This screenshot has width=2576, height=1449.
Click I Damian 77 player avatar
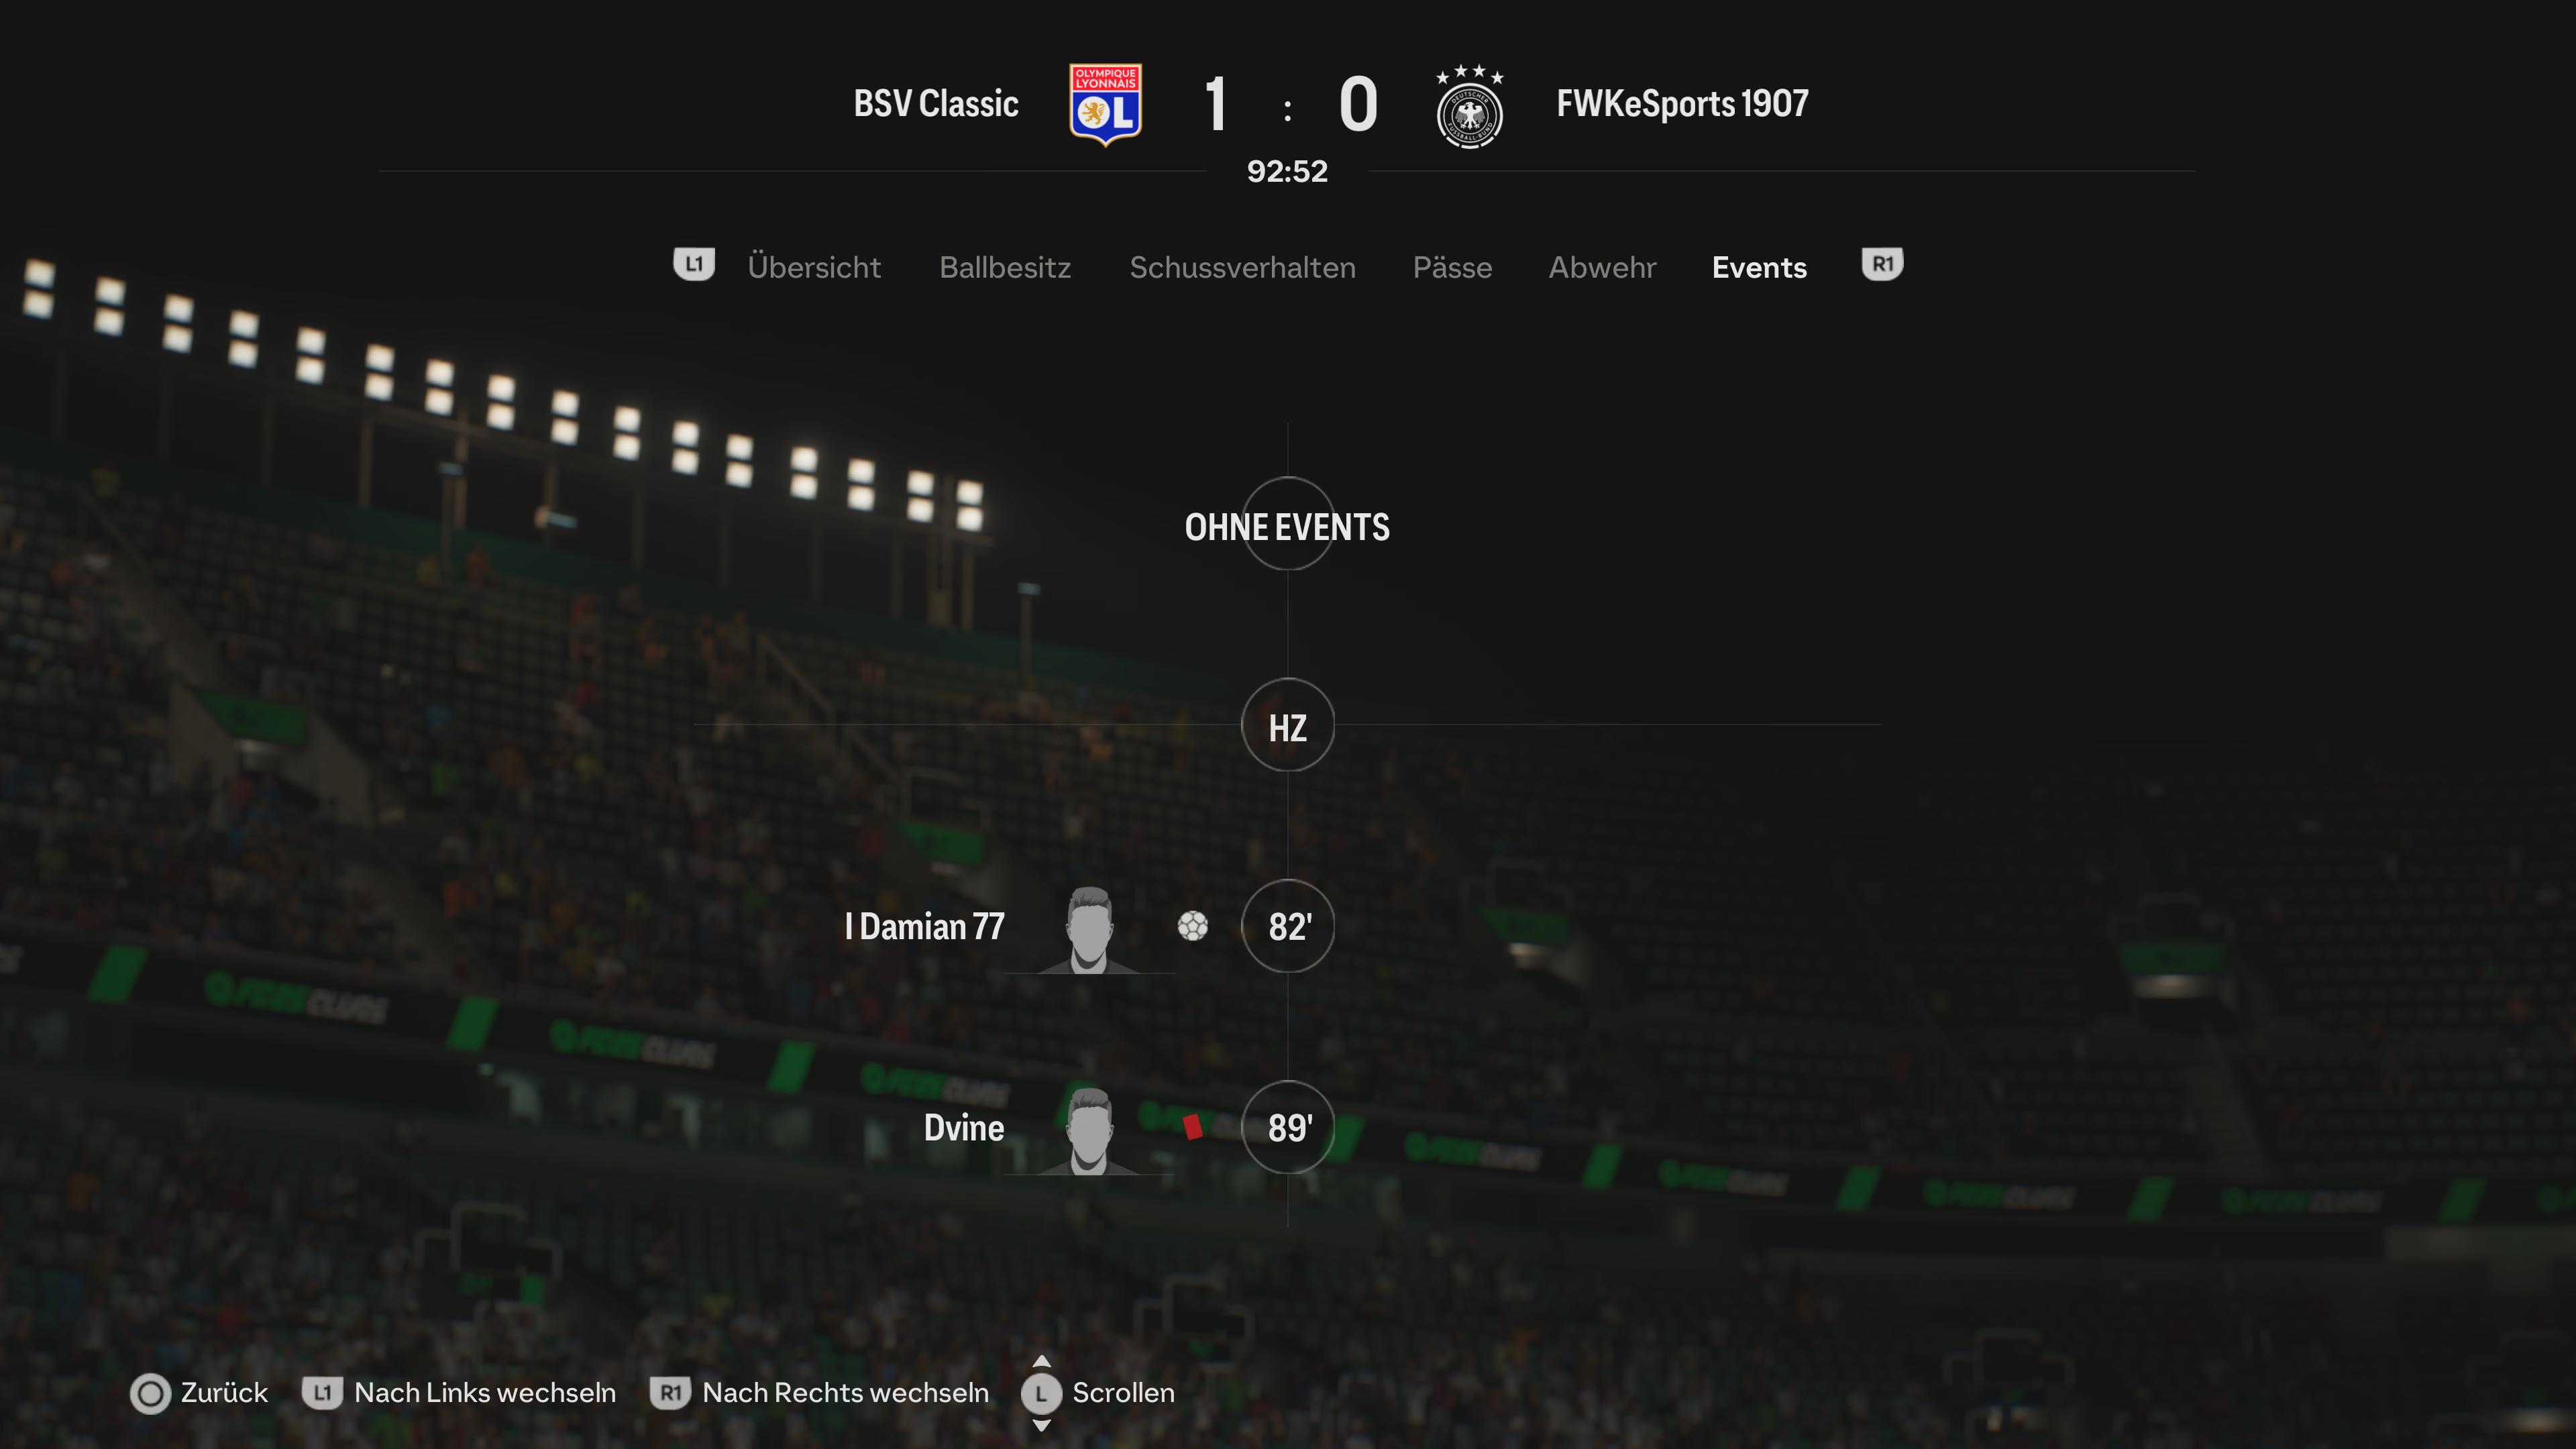click(1088, 929)
